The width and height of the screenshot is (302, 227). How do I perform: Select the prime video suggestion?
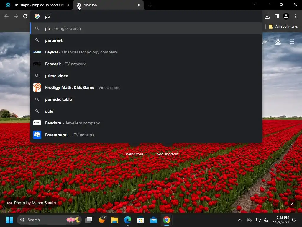(146, 76)
